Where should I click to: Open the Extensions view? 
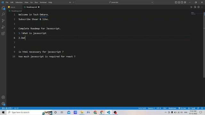[x=3, y=34]
